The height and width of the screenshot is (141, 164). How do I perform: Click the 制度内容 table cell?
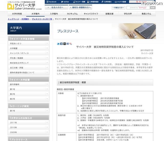pos(67,123)
